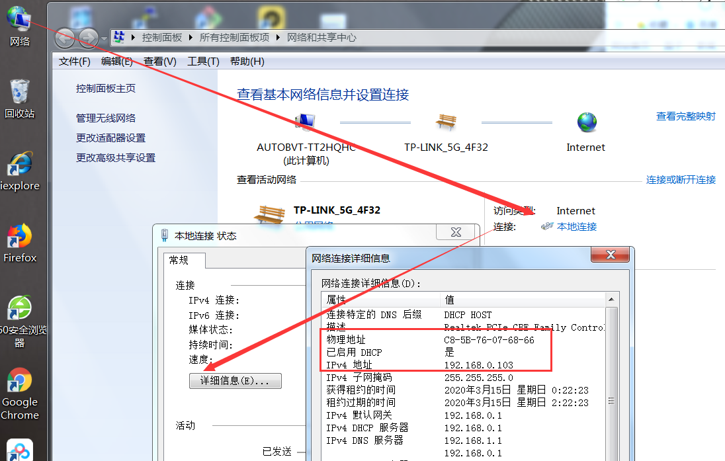The image size is (725, 461).
Task: Click the 本地连接 link
Action: point(577,227)
